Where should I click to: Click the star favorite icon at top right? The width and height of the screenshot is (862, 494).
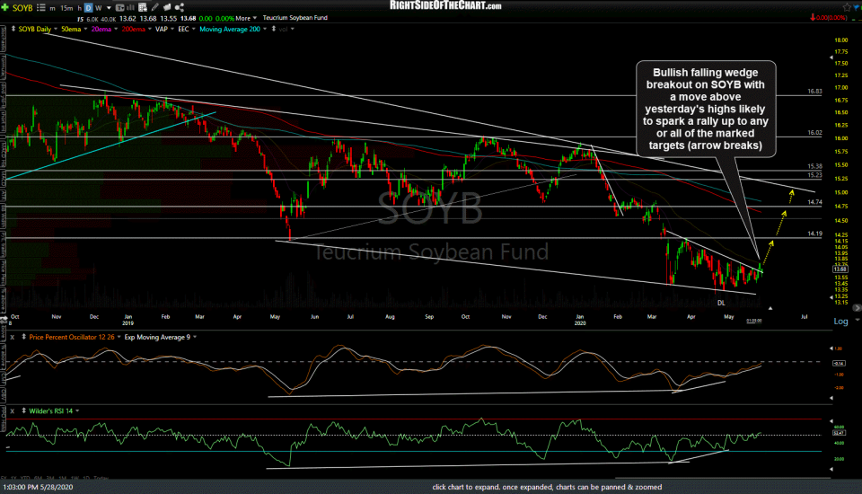coord(847,8)
